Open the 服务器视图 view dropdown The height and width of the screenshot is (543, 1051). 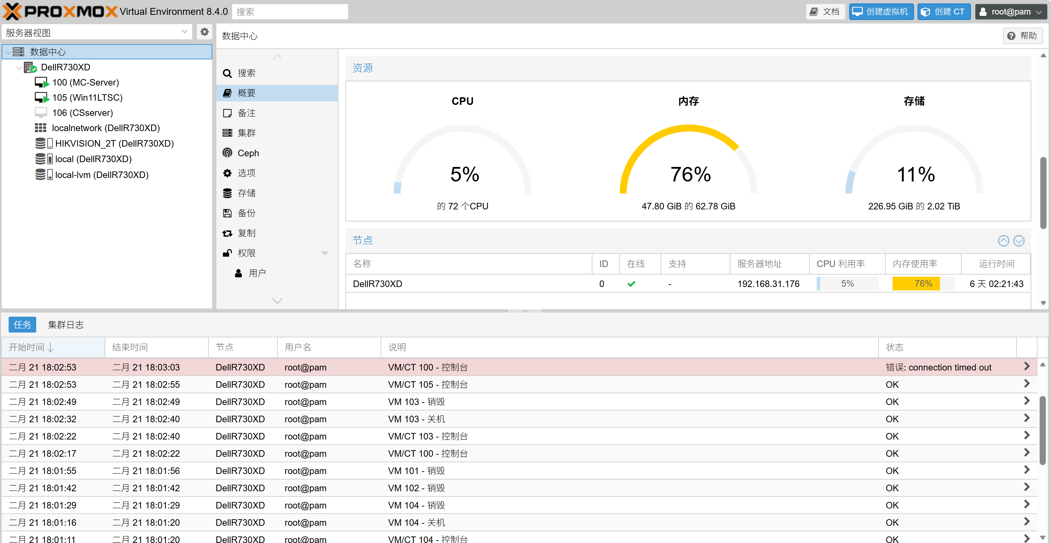[x=184, y=32]
